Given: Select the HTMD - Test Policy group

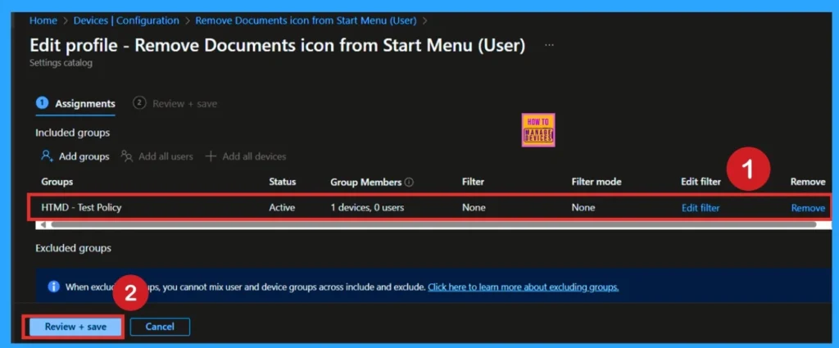Looking at the screenshot, I should point(81,207).
